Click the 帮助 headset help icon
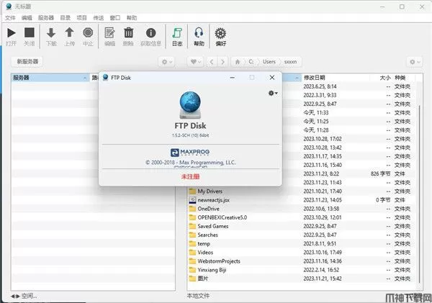The width and height of the screenshot is (432, 303). coord(199,32)
